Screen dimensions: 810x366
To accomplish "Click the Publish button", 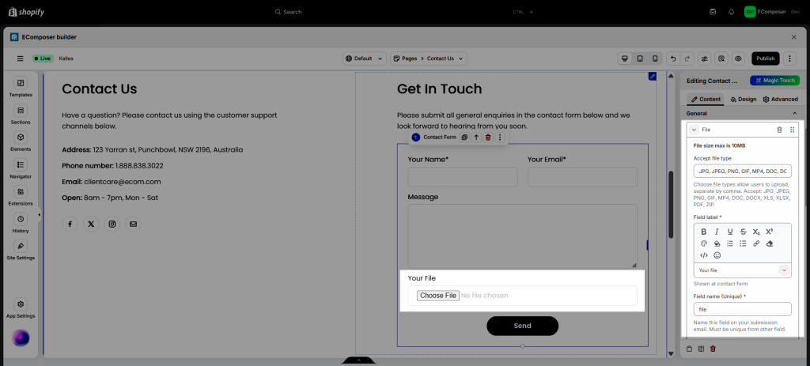I will pos(765,58).
